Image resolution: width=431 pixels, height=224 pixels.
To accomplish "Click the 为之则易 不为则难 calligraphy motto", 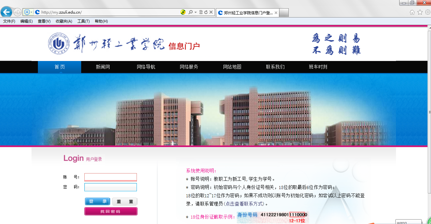I will coord(336,44).
